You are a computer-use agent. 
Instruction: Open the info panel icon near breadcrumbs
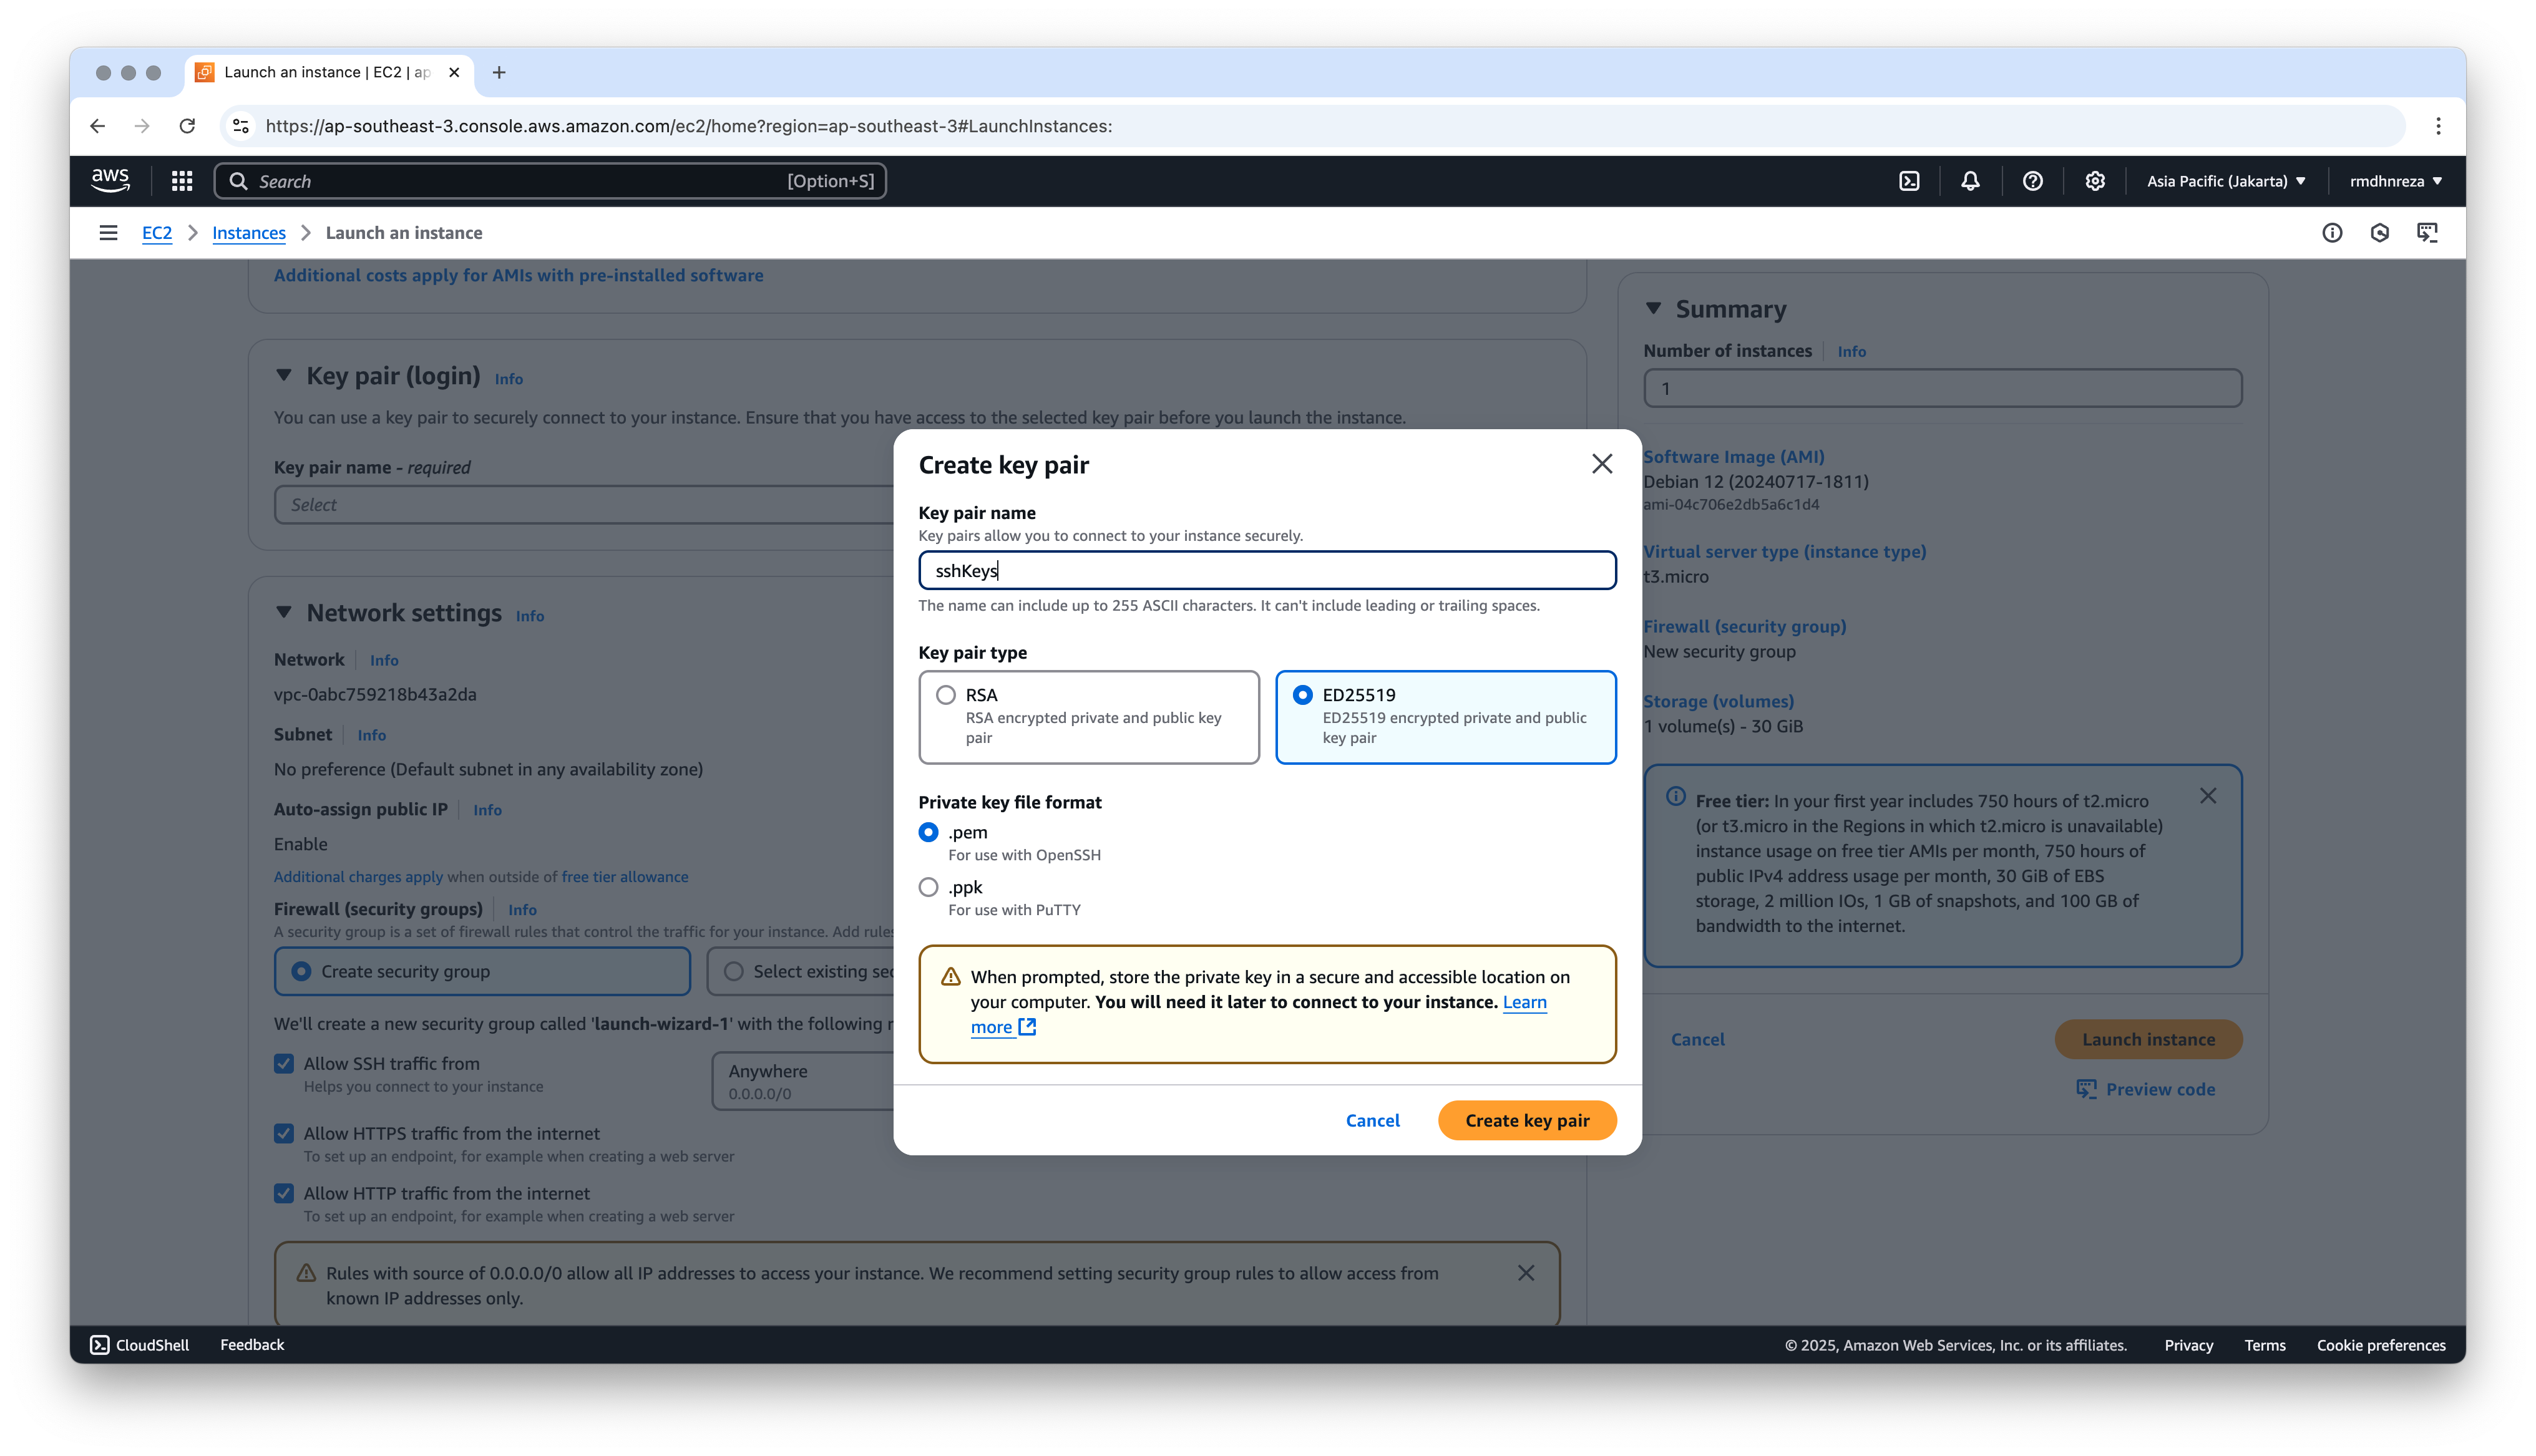click(x=2332, y=233)
